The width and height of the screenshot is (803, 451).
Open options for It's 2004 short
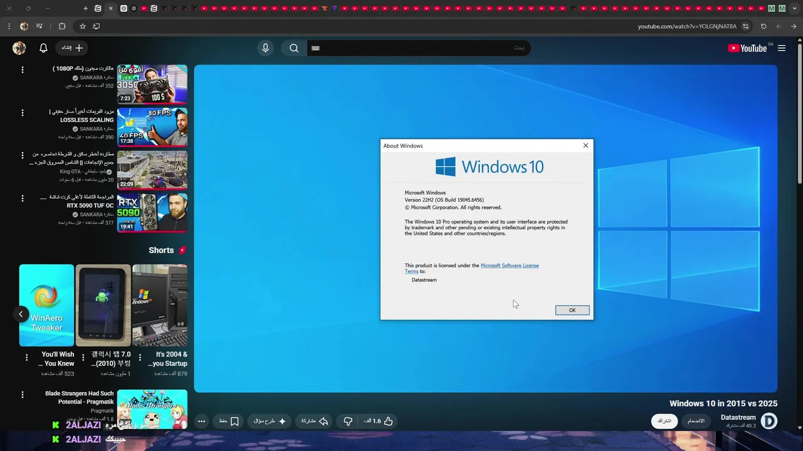[139, 358]
